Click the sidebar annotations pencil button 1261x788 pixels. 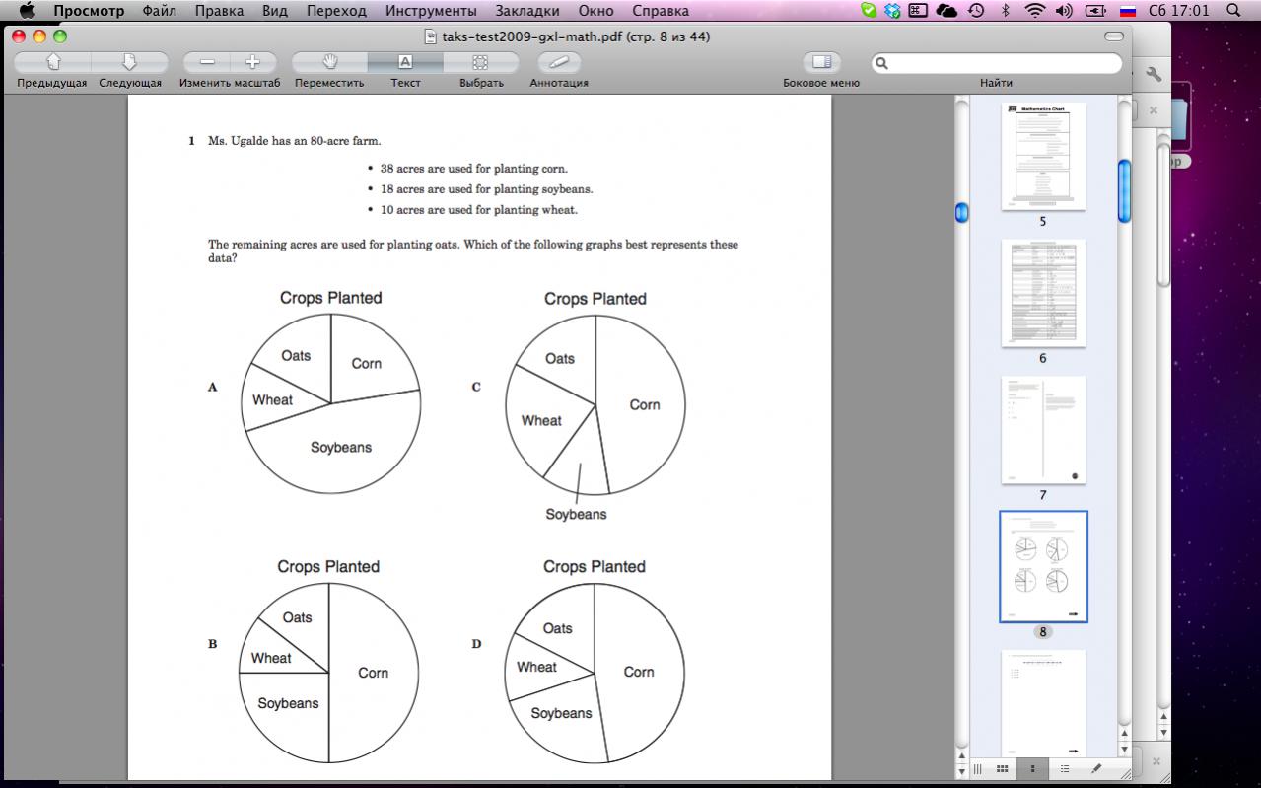(1096, 768)
